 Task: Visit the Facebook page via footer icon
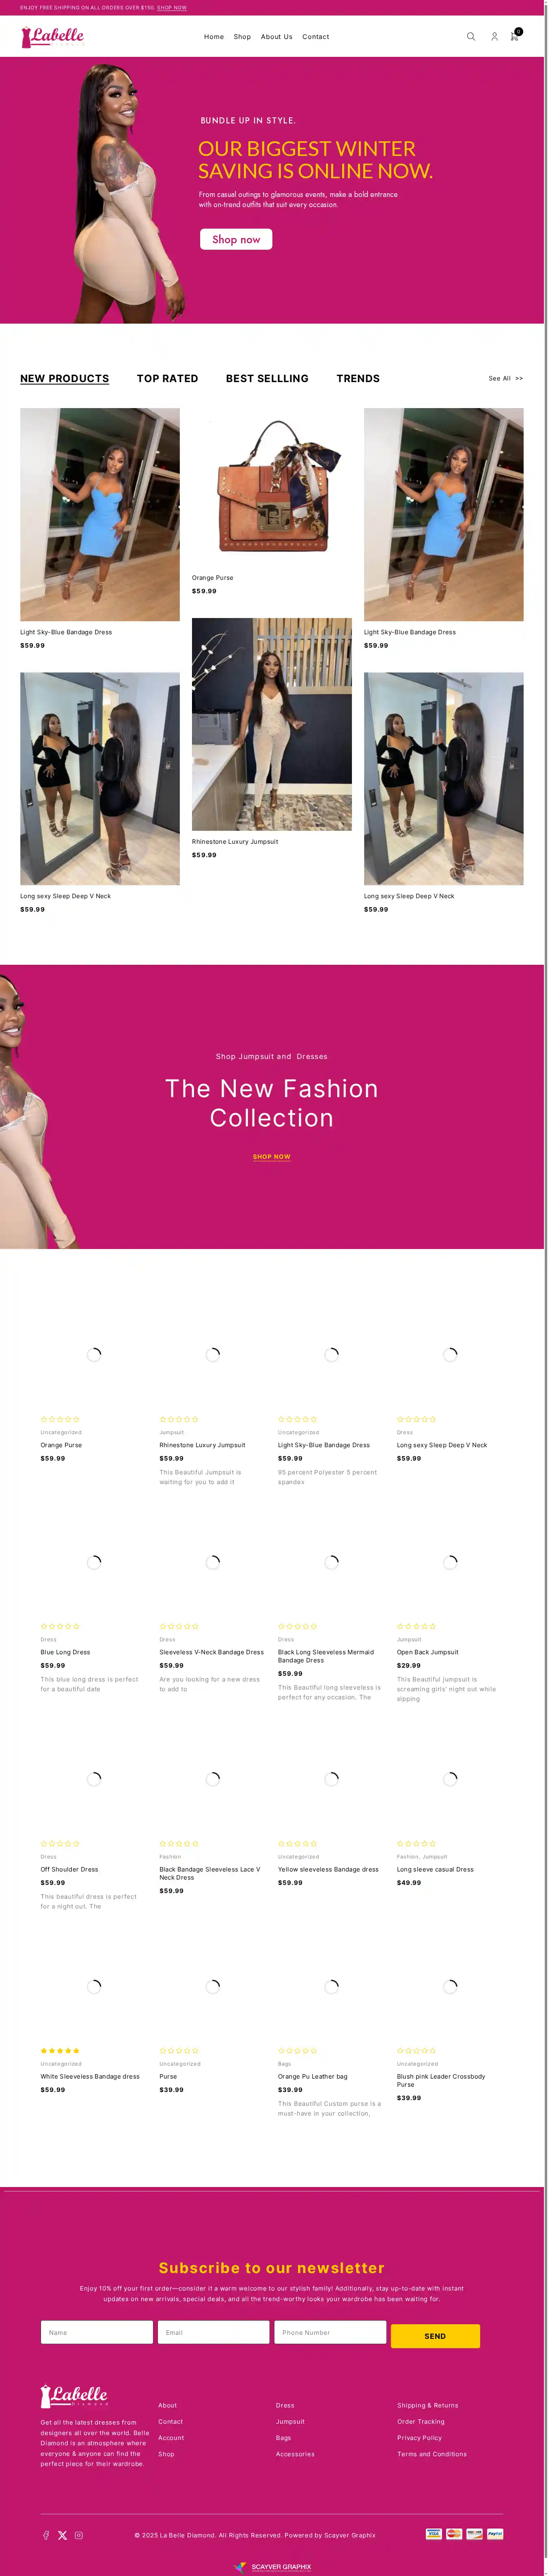[x=45, y=2535]
